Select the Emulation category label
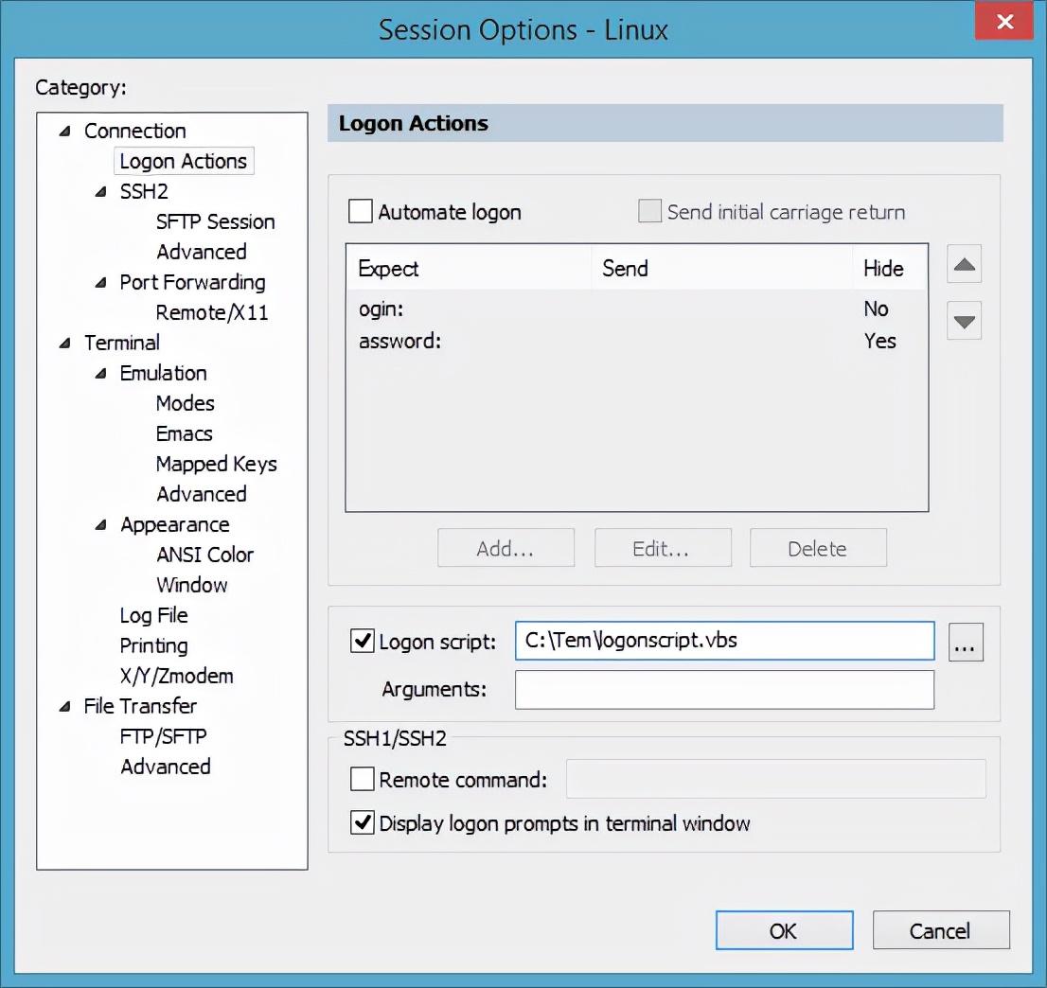The image size is (1047, 988). point(163,373)
